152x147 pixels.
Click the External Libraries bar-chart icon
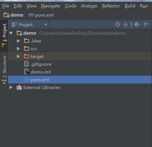[x=19, y=88]
